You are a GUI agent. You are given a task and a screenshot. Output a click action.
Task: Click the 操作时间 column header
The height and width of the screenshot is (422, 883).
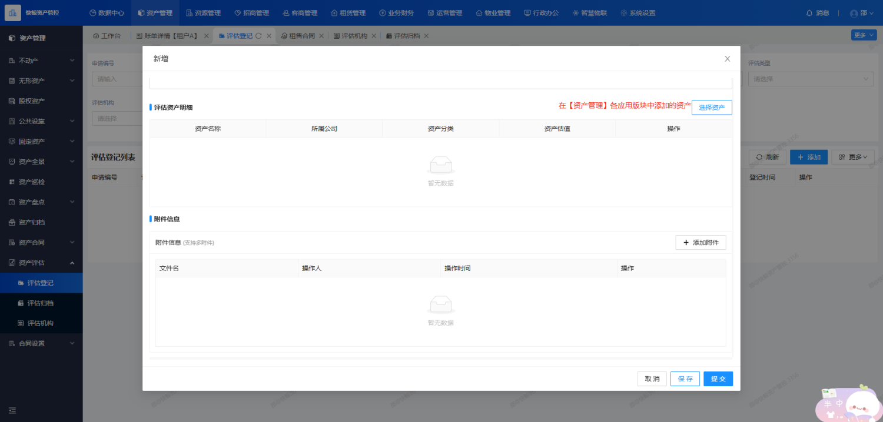click(529, 268)
